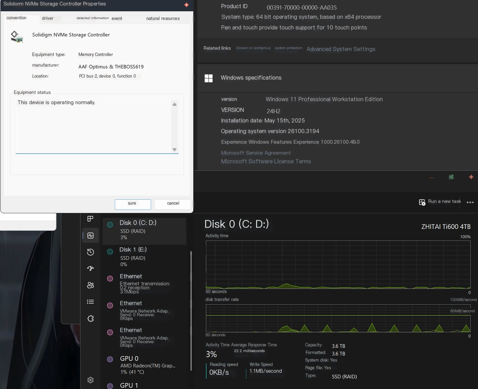This screenshot has height=389, width=478.
Task: Open Advanced System Settings link
Action: 341,49
